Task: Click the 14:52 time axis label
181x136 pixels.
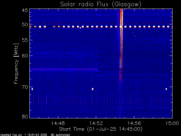Action: click(96, 123)
